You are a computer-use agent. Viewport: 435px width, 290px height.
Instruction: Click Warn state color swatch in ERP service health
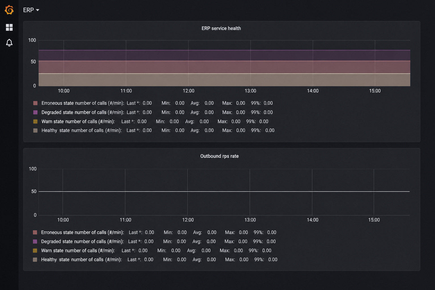[x=35, y=121]
